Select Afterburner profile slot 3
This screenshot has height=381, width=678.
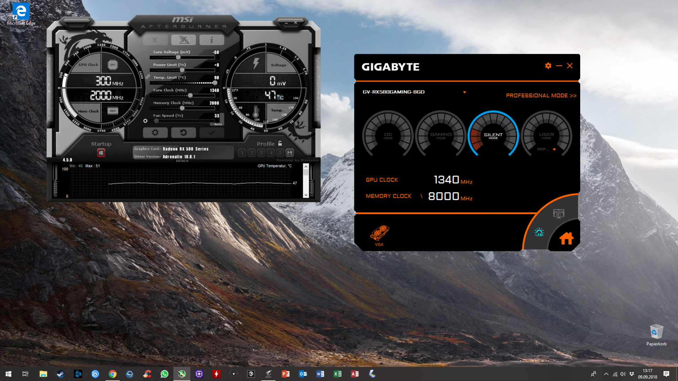[x=261, y=153]
